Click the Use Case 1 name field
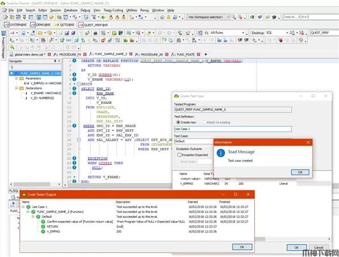Image resolution: width=339 pixels, height=257 pixels. pyautogui.click(x=232, y=129)
